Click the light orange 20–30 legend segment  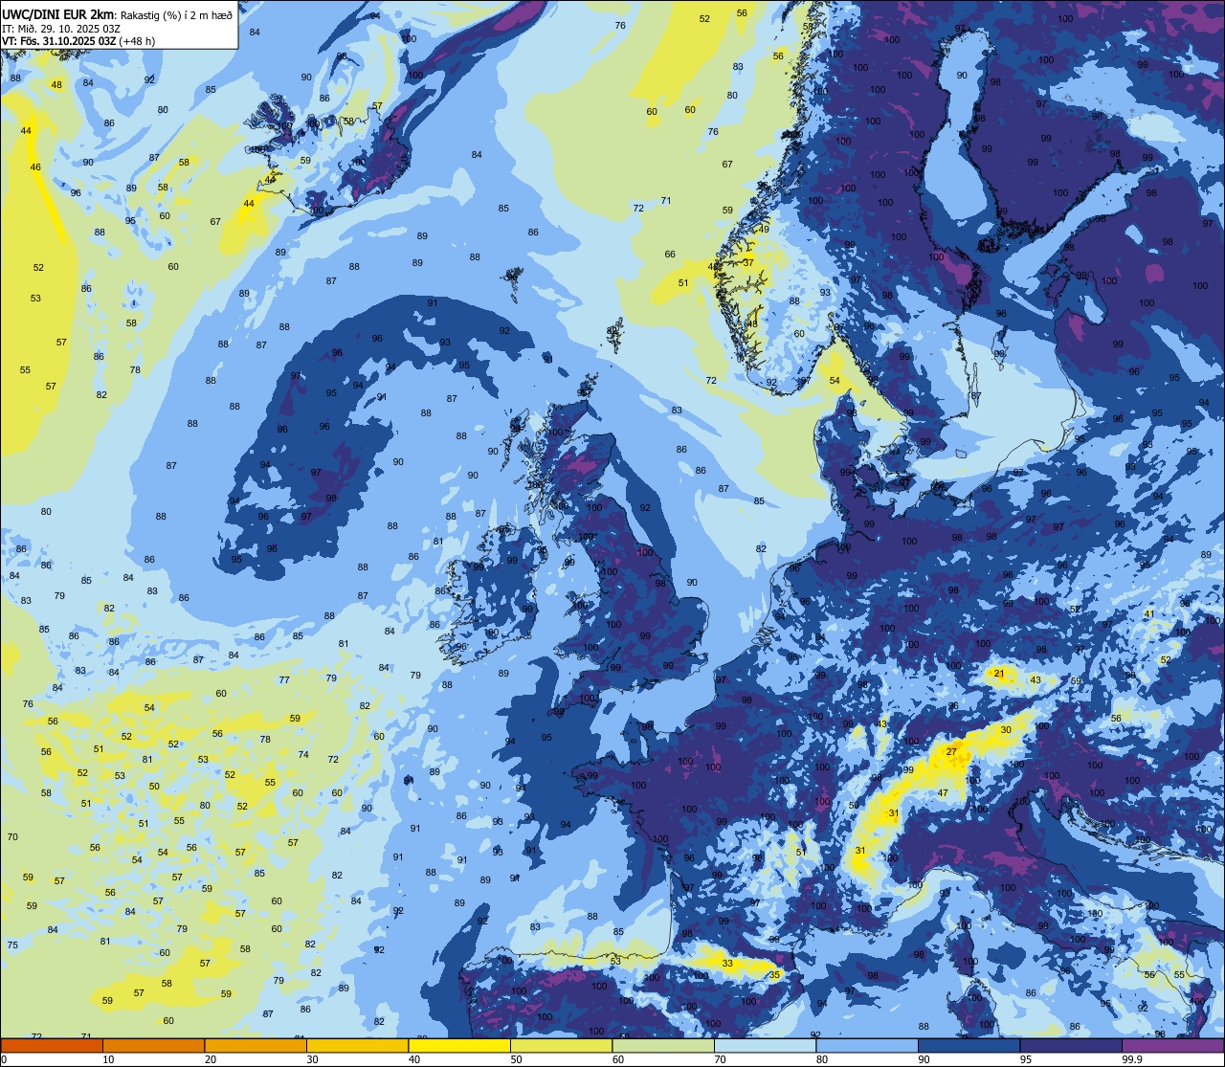pos(256,1045)
